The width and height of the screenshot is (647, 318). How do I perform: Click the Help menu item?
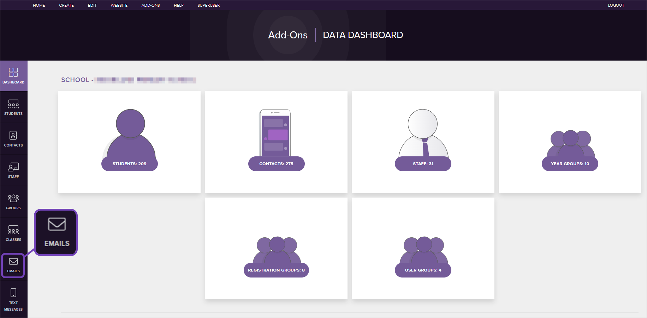point(178,5)
